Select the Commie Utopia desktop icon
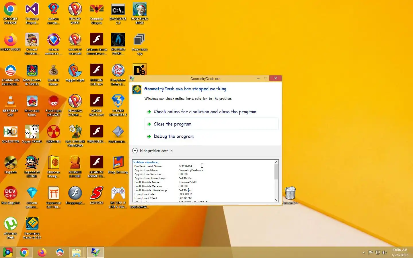This screenshot has height=258, width=413. tap(96, 13)
